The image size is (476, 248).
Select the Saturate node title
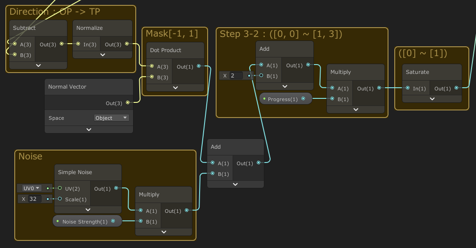click(x=418, y=72)
